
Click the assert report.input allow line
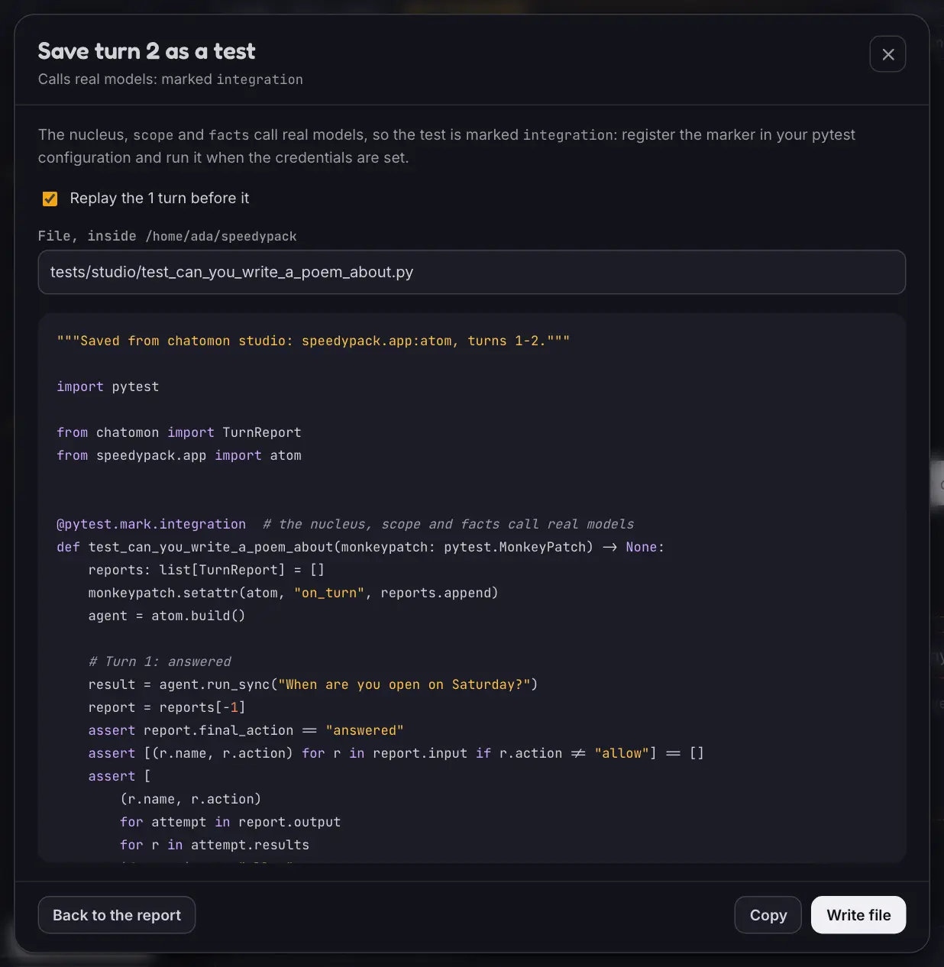click(396, 753)
